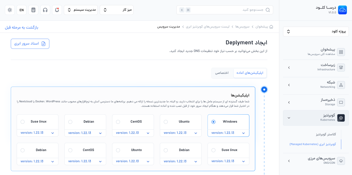Screen dimensions: 352x175
Task: Click the ⌘ K shortcut badge in search
Action: coord(185,10)
